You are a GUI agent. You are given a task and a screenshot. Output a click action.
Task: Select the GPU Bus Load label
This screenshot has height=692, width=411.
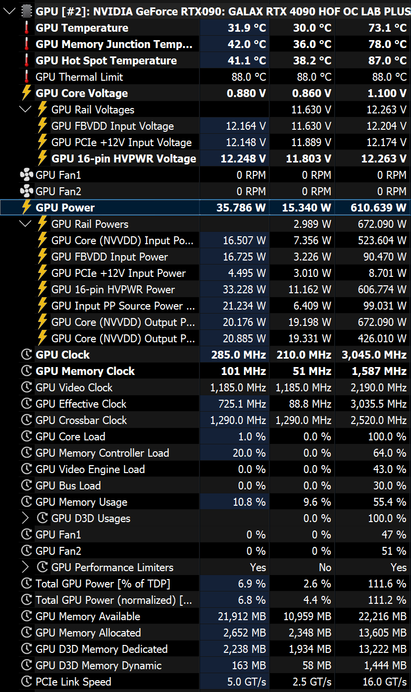68,485
